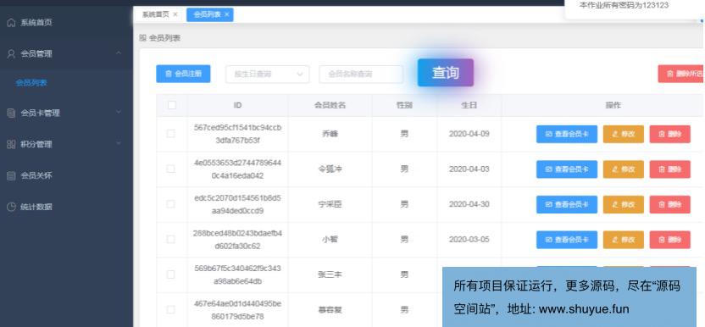Select 会员列表 submenu item in sidebar
705x327 pixels.
[x=31, y=83]
